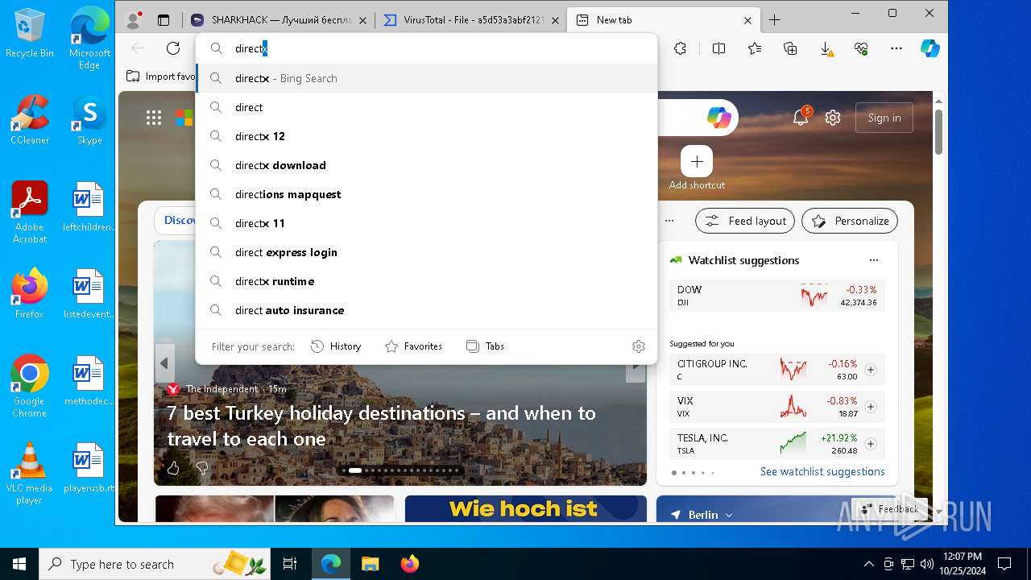Screen dimensions: 1031x580
Task: Click Add shortcut tile
Action: [697, 168]
